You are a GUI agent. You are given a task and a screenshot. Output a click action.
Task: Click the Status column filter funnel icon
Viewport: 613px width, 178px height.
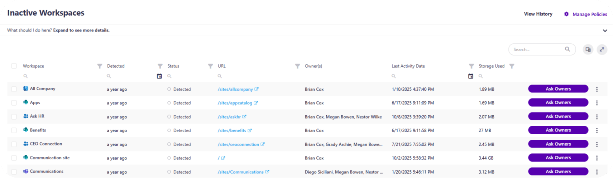tap(210, 66)
